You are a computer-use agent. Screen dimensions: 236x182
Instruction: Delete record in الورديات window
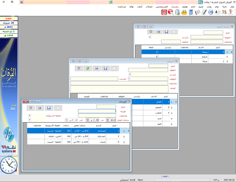pos(31,108)
